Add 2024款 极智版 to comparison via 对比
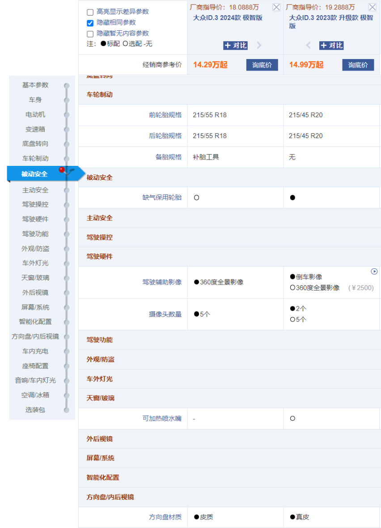The height and width of the screenshot is (528, 381). 236,46
